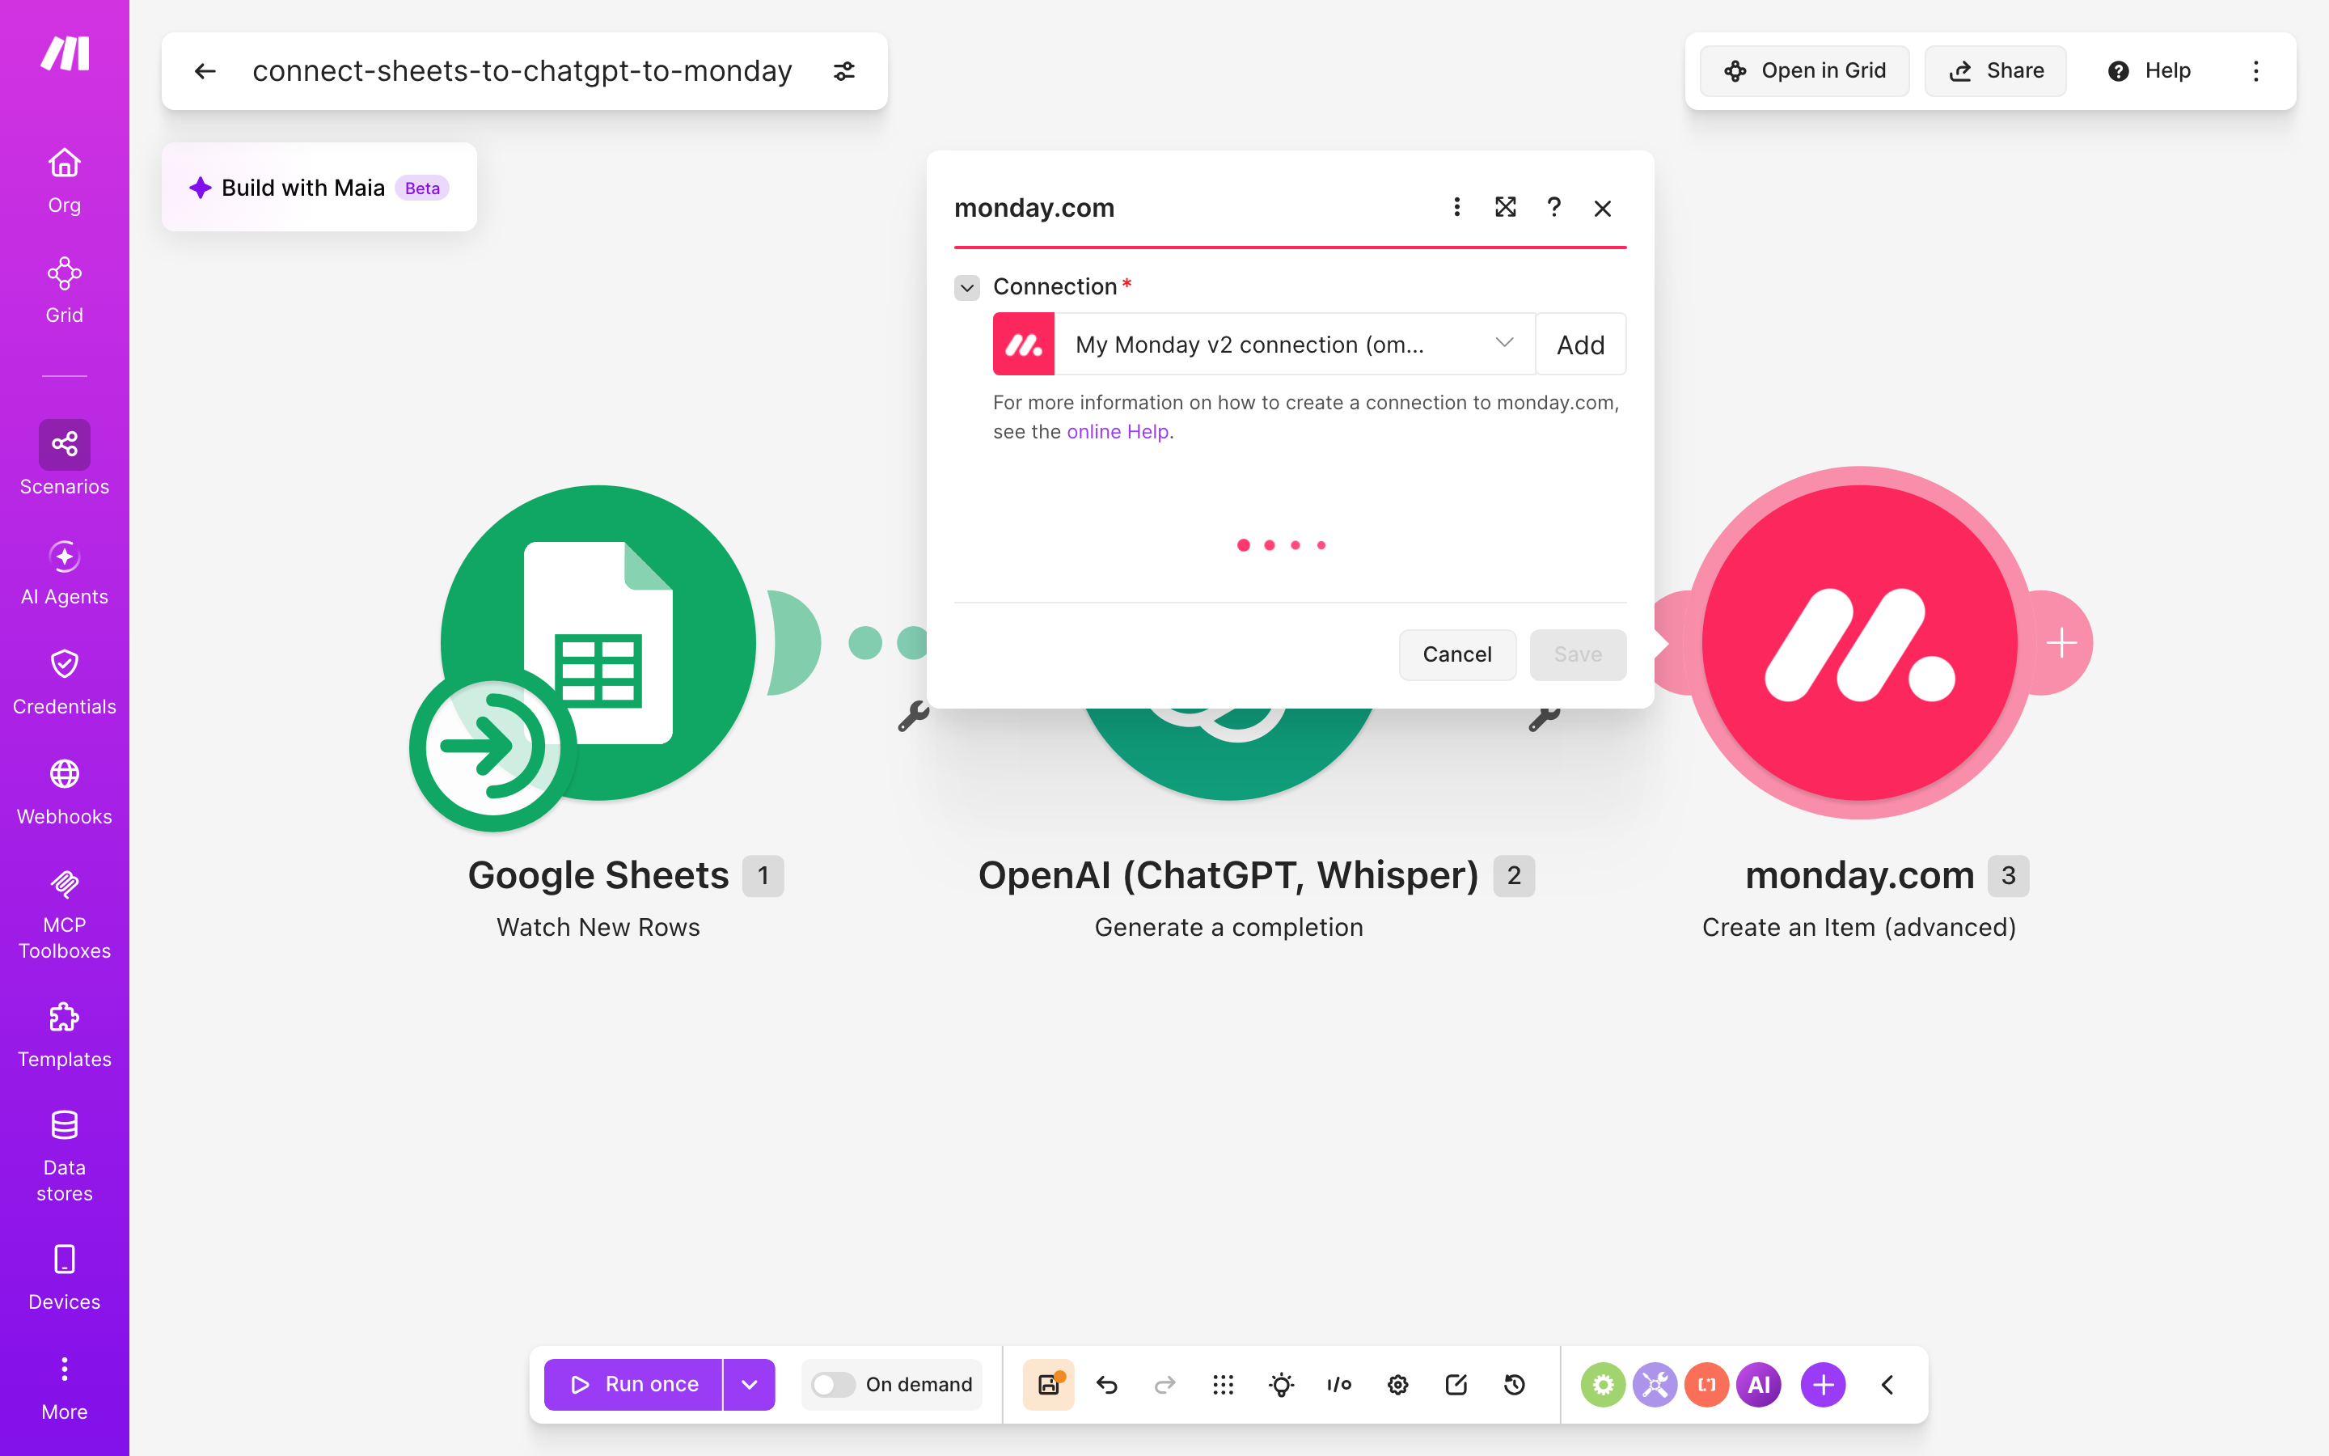Screen dimensions: 2329x1456
Task: Click the plus to add a module after monday.com
Action: (2061, 642)
